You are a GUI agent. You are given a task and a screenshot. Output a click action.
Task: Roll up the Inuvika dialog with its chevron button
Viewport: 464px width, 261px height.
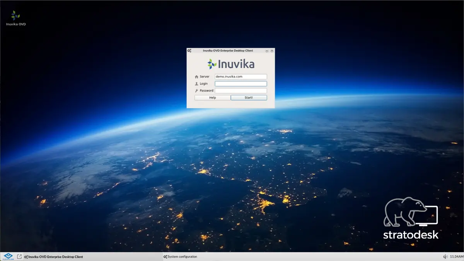(267, 51)
